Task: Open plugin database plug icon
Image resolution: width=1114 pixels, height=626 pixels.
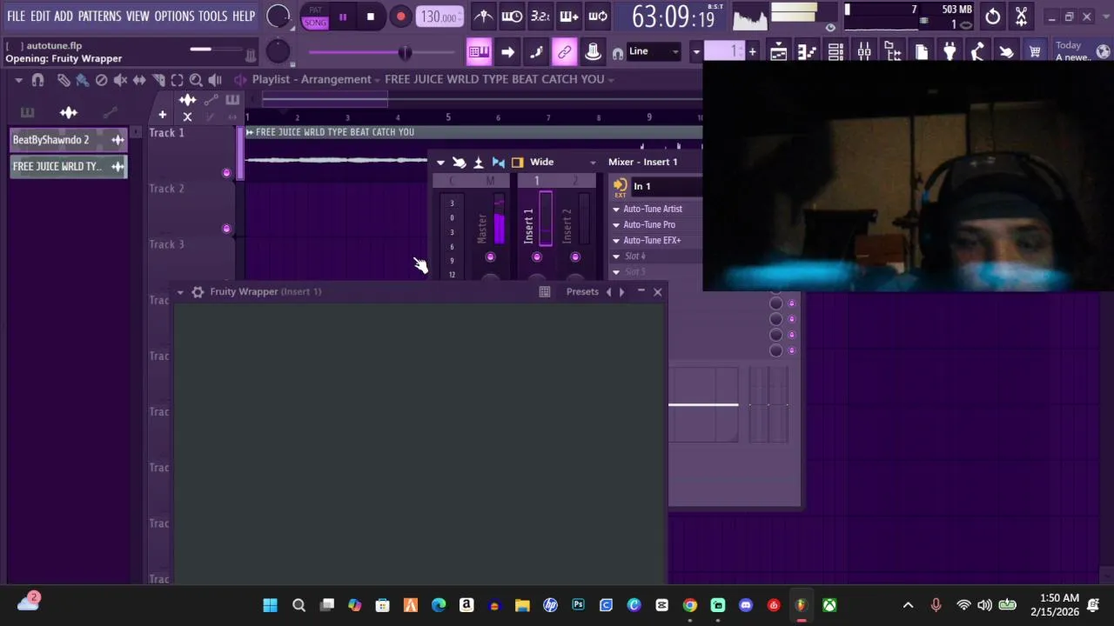Action: tap(950, 52)
